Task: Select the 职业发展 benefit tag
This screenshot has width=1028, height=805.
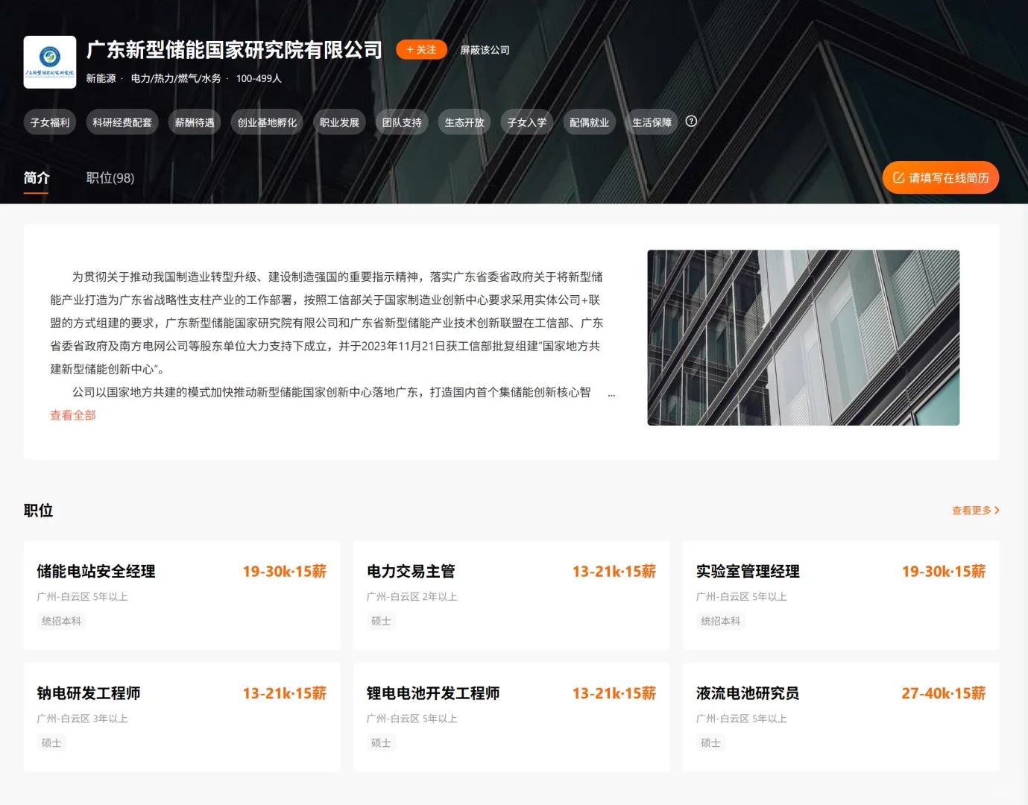Action: pyautogui.click(x=339, y=122)
